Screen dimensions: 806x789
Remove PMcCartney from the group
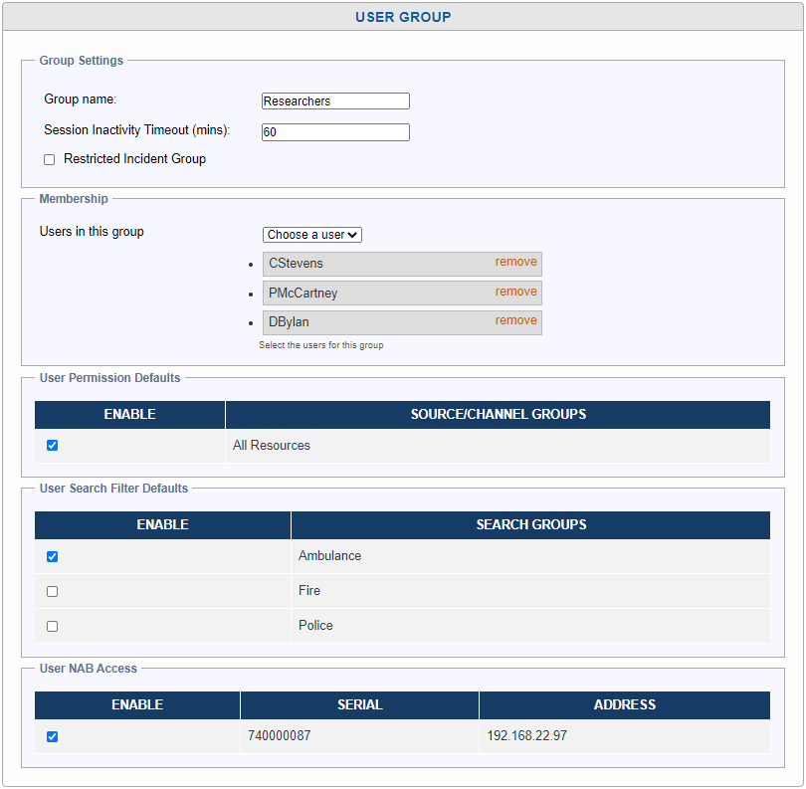point(515,292)
